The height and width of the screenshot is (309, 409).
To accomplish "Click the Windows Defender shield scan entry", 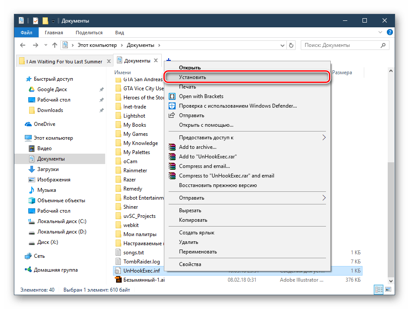I will pyautogui.click(x=172, y=106).
